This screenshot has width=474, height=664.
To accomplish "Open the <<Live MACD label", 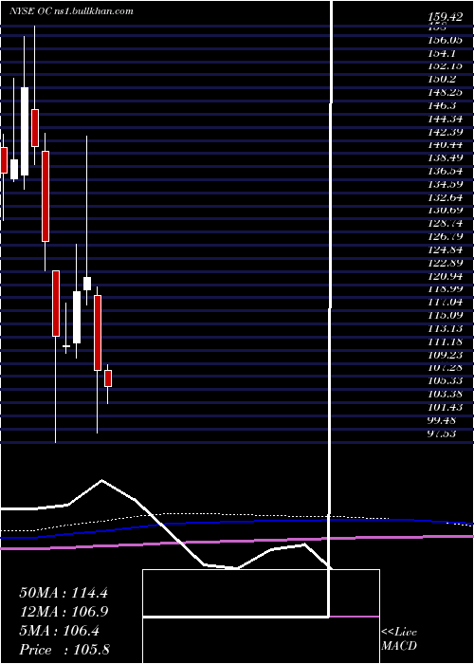I will click(x=399, y=638).
